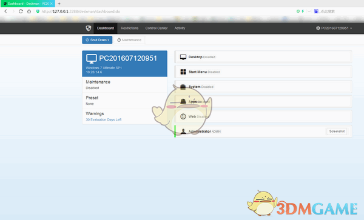Click the browser home icon

(29, 11)
